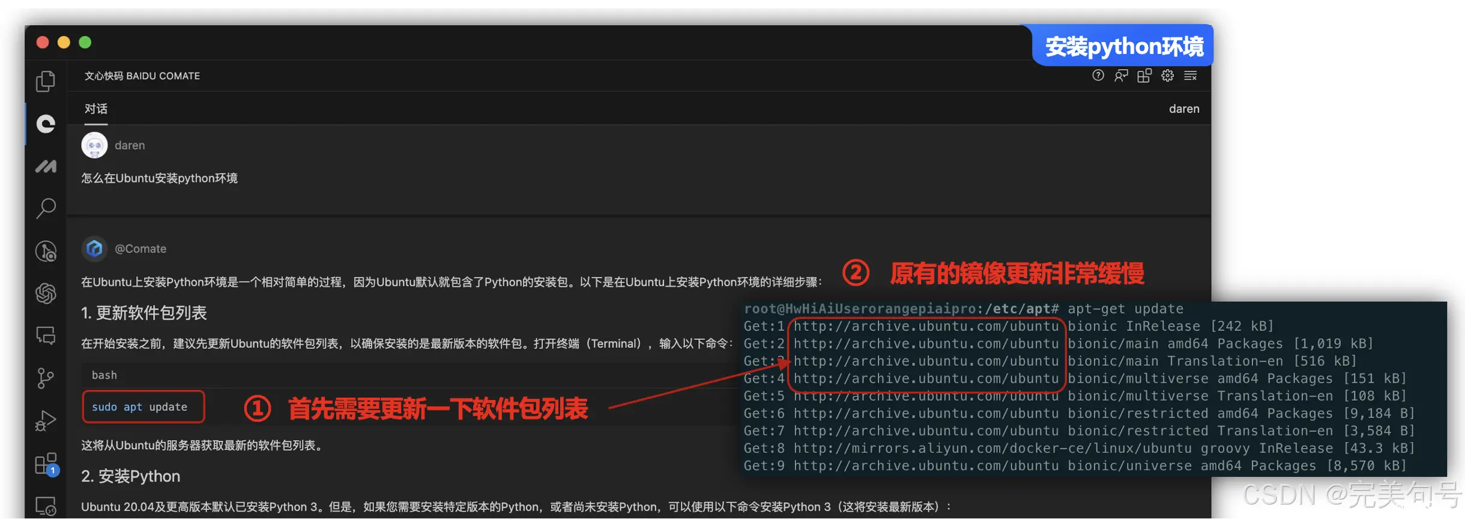Image resolution: width=1465 pixels, height=519 pixels.
Task: Click terminal line Get:9 bionic/universe amd64 Packages
Action: [x=1075, y=466]
